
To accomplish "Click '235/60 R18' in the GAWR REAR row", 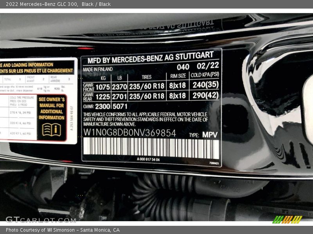I will (147, 96).
